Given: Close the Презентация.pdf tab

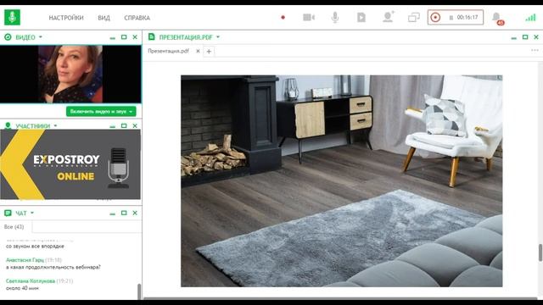Looking at the screenshot, I should pyautogui.click(x=198, y=51).
